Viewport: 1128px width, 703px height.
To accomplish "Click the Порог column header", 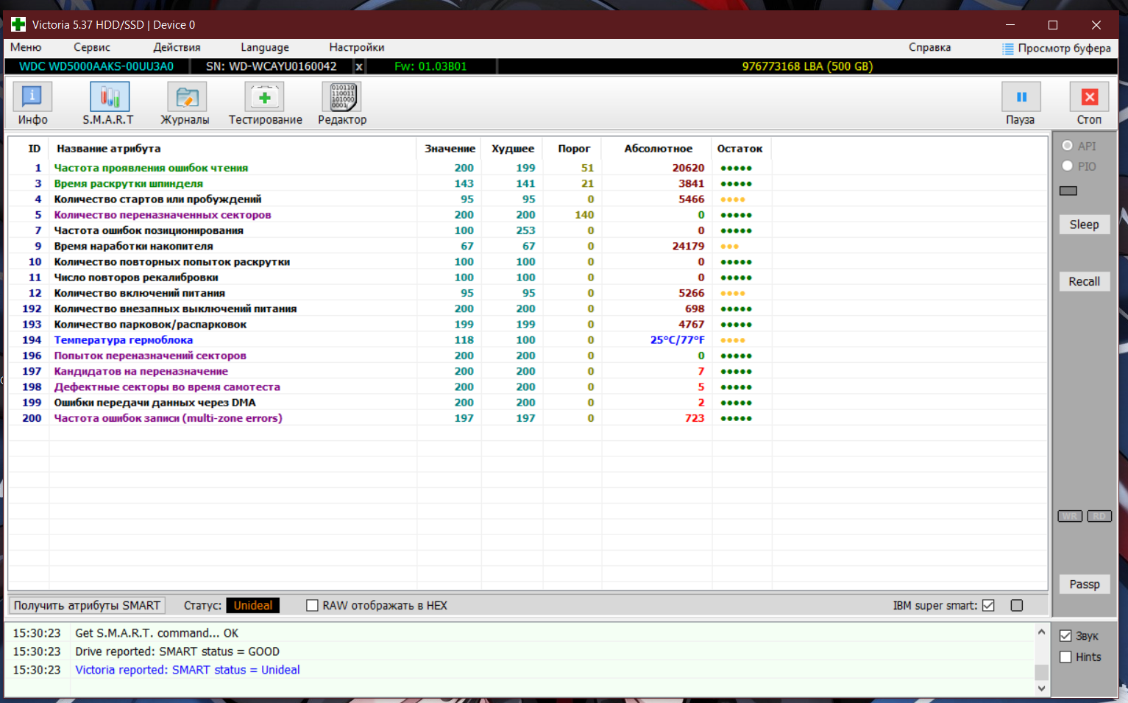I will 574,148.
